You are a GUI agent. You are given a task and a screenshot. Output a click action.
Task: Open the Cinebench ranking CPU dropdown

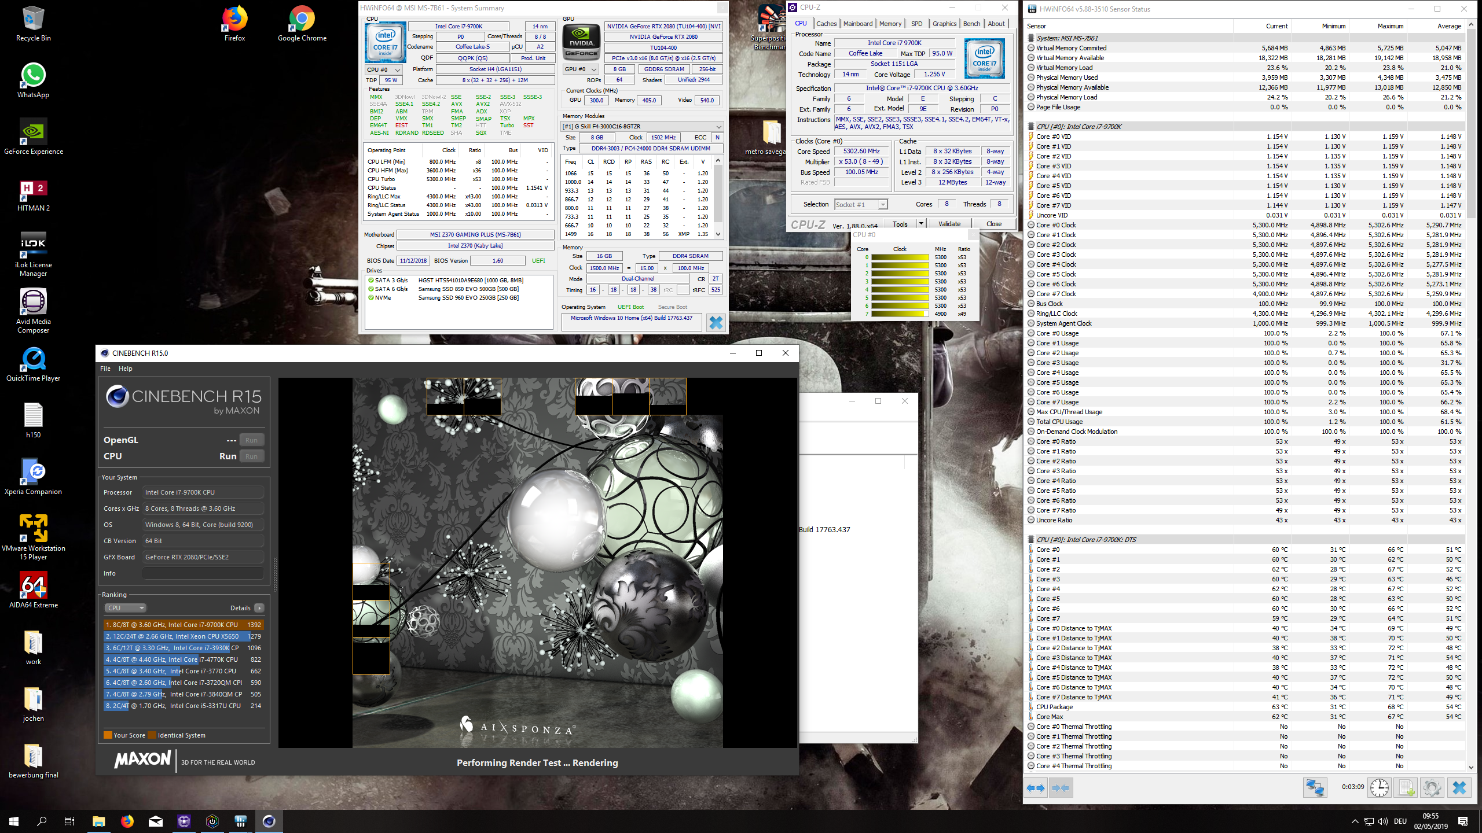tap(125, 608)
